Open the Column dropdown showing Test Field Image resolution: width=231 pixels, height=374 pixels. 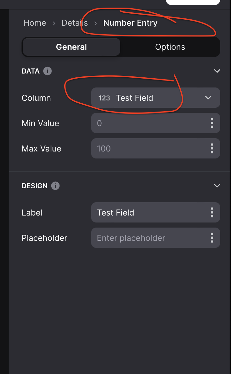(x=155, y=98)
